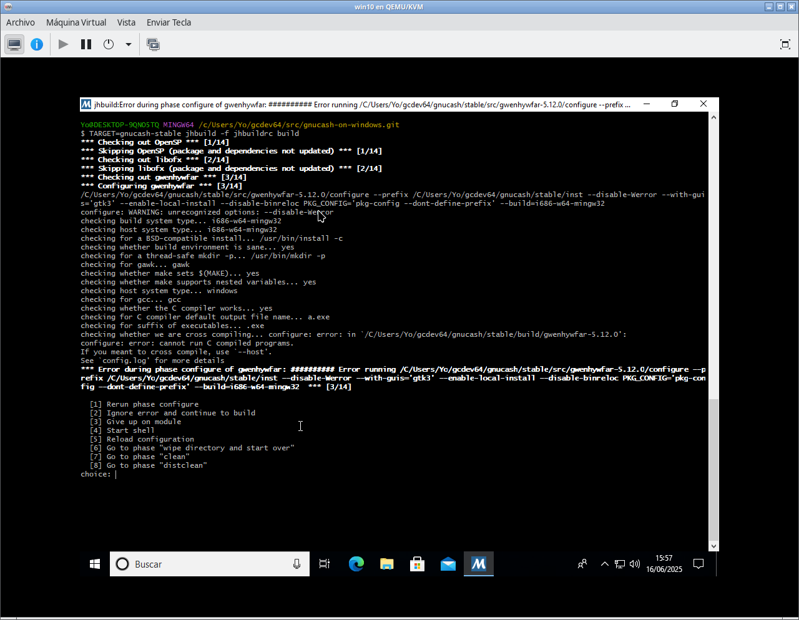The height and width of the screenshot is (620, 799).
Task: Minimize the win10 QEMU/KVM window
Action: click(769, 7)
